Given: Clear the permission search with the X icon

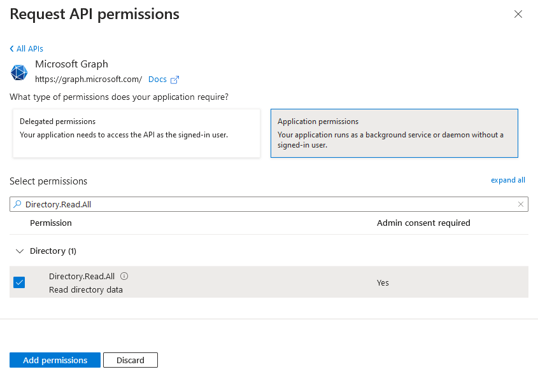Looking at the screenshot, I should [x=521, y=204].
